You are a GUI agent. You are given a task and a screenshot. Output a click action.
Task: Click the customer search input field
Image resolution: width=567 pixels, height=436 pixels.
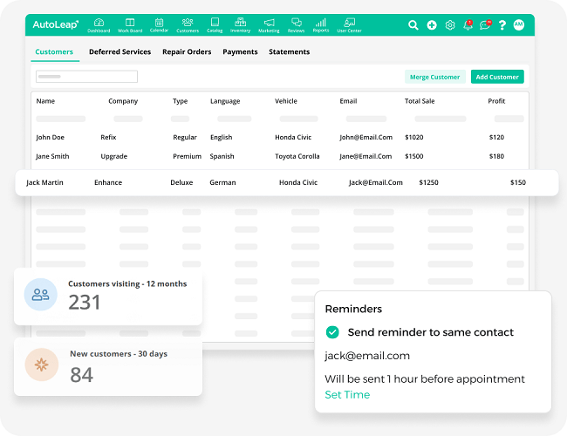[x=86, y=77]
